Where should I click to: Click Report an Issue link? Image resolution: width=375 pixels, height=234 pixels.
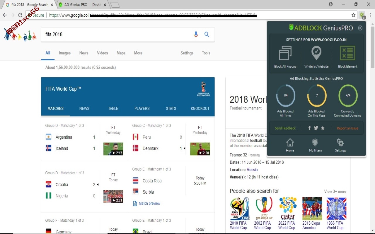point(347,128)
